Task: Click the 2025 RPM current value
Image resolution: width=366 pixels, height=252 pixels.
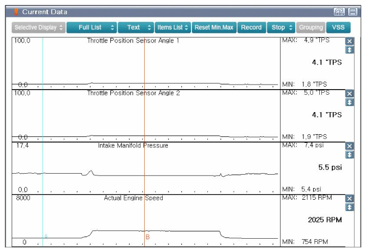Action: pos(325,220)
